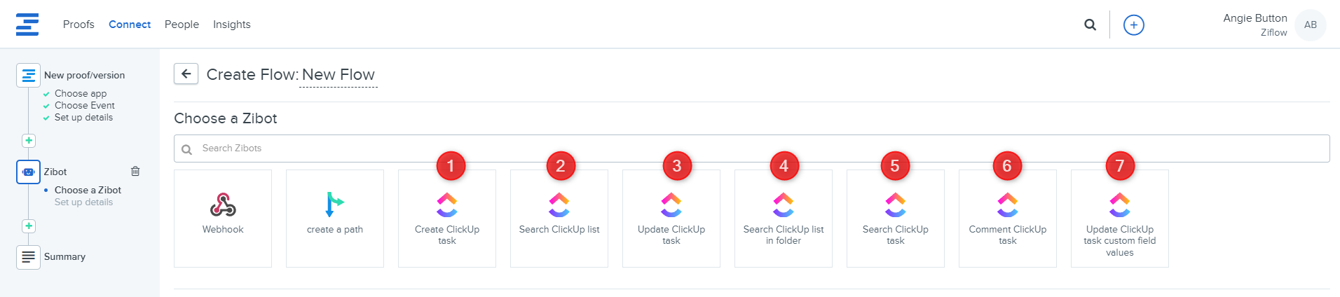The width and height of the screenshot is (1340, 297).
Task: Add step below the Zibot step
Action: pyautogui.click(x=29, y=226)
